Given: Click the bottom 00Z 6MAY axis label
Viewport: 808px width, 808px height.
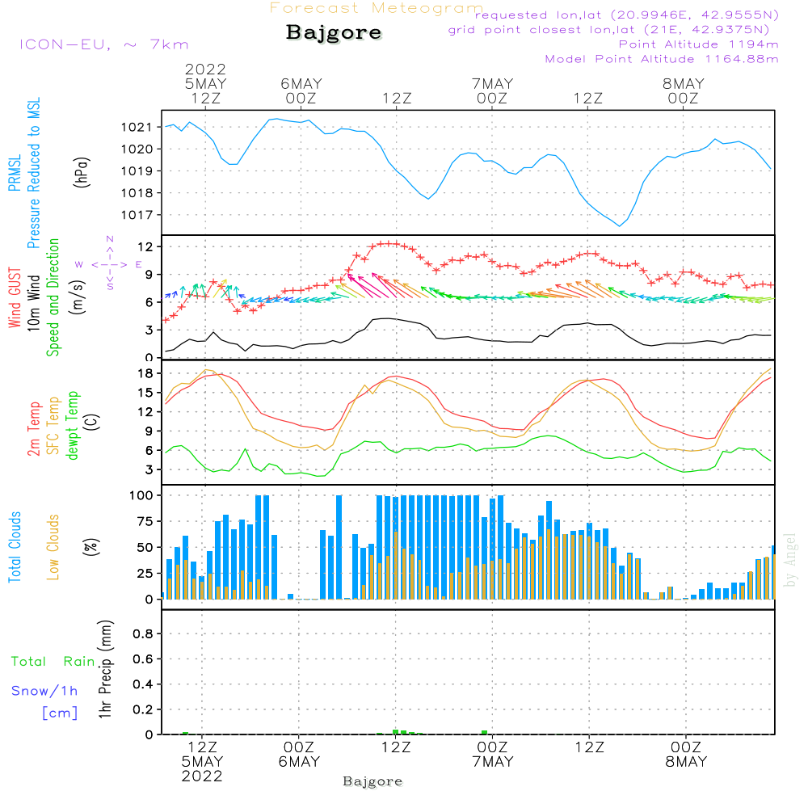Looking at the screenshot, I should click(x=299, y=755).
